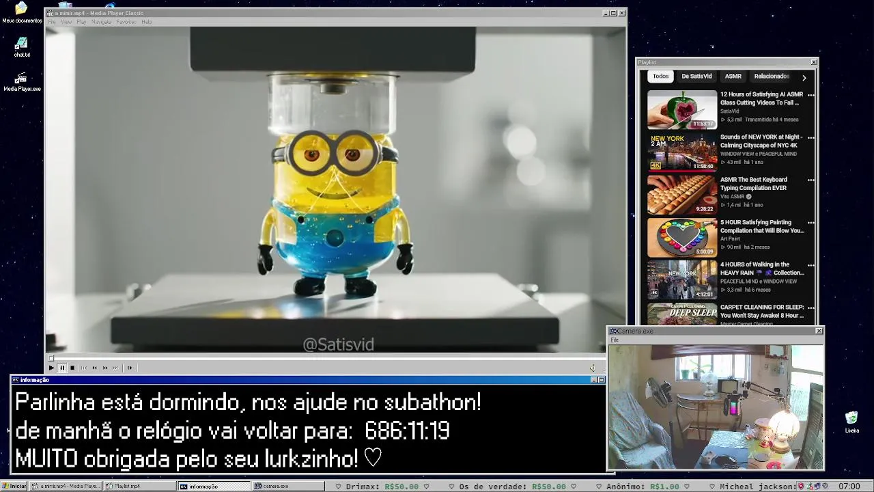The height and width of the screenshot is (492, 874).
Task: Open the DEEP SLEEP carpet cleaning thumbnail
Action: [x=682, y=314]
